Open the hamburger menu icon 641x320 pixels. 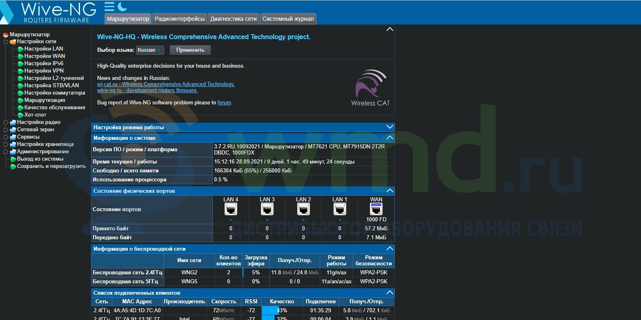tap(109, 7)
